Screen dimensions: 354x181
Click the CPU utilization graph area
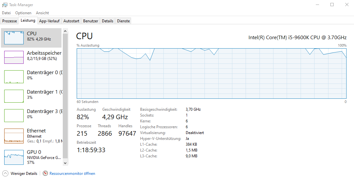point(211,74)
